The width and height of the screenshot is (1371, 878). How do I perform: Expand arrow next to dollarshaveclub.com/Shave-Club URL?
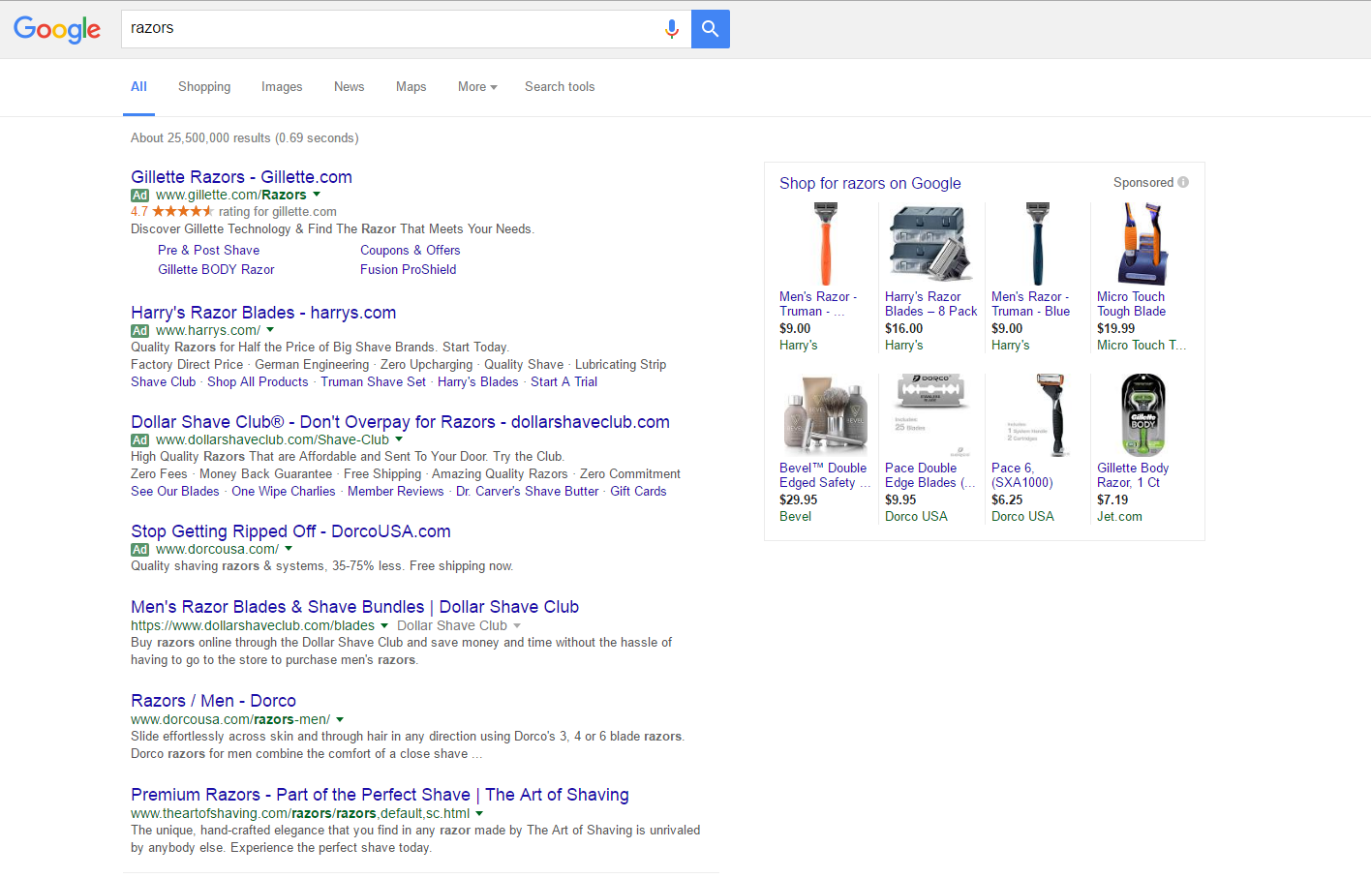tap(399, 439)
